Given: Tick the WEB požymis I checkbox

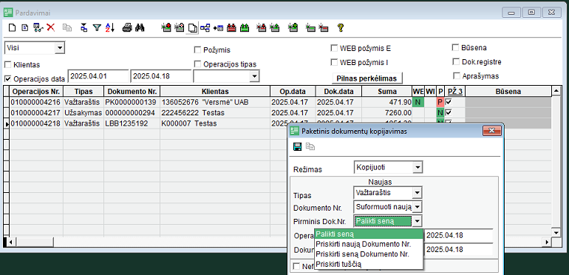Looking at the screenshot, I should coord(334,62).
